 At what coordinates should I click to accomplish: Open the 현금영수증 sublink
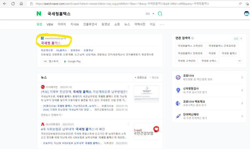47,50
